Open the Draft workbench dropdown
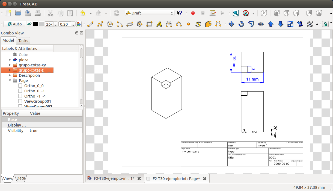The width and height of the screenshot is (333, 191). coord(149,13)
